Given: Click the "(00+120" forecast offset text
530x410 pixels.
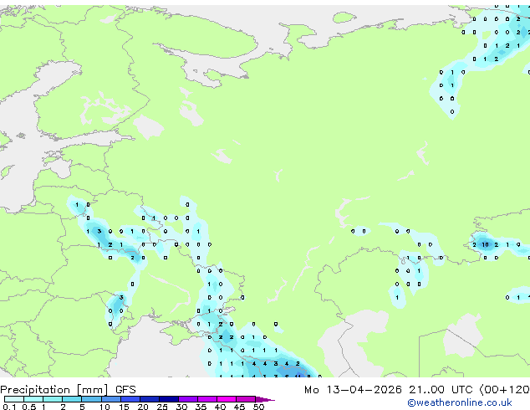Looking at the screenshot, I should [504, 390].
